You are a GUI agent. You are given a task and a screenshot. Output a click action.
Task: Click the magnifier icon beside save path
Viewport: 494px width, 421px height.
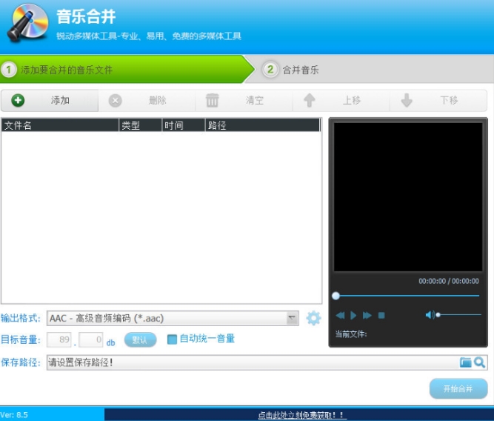tap(479, 362)
